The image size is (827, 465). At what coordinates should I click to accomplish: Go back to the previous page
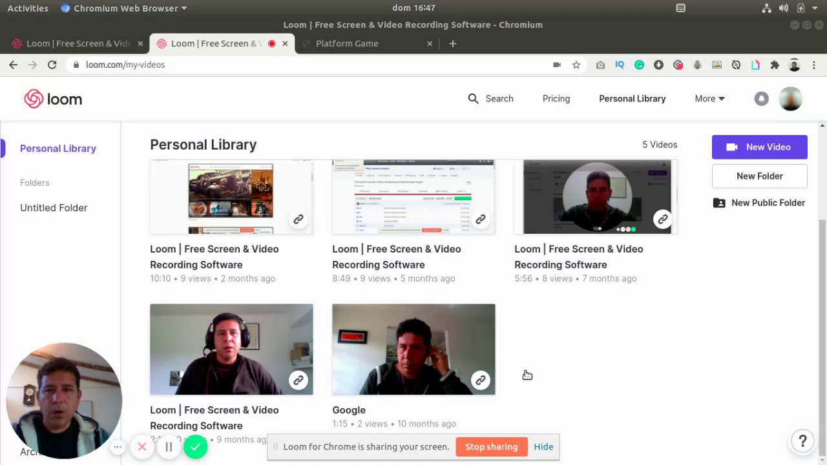[14, 65]
